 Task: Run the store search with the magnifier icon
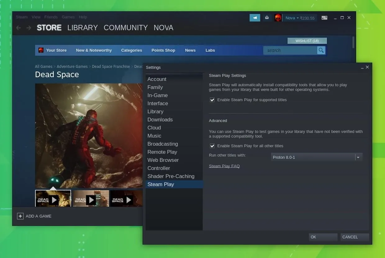[x=321, y=50]
